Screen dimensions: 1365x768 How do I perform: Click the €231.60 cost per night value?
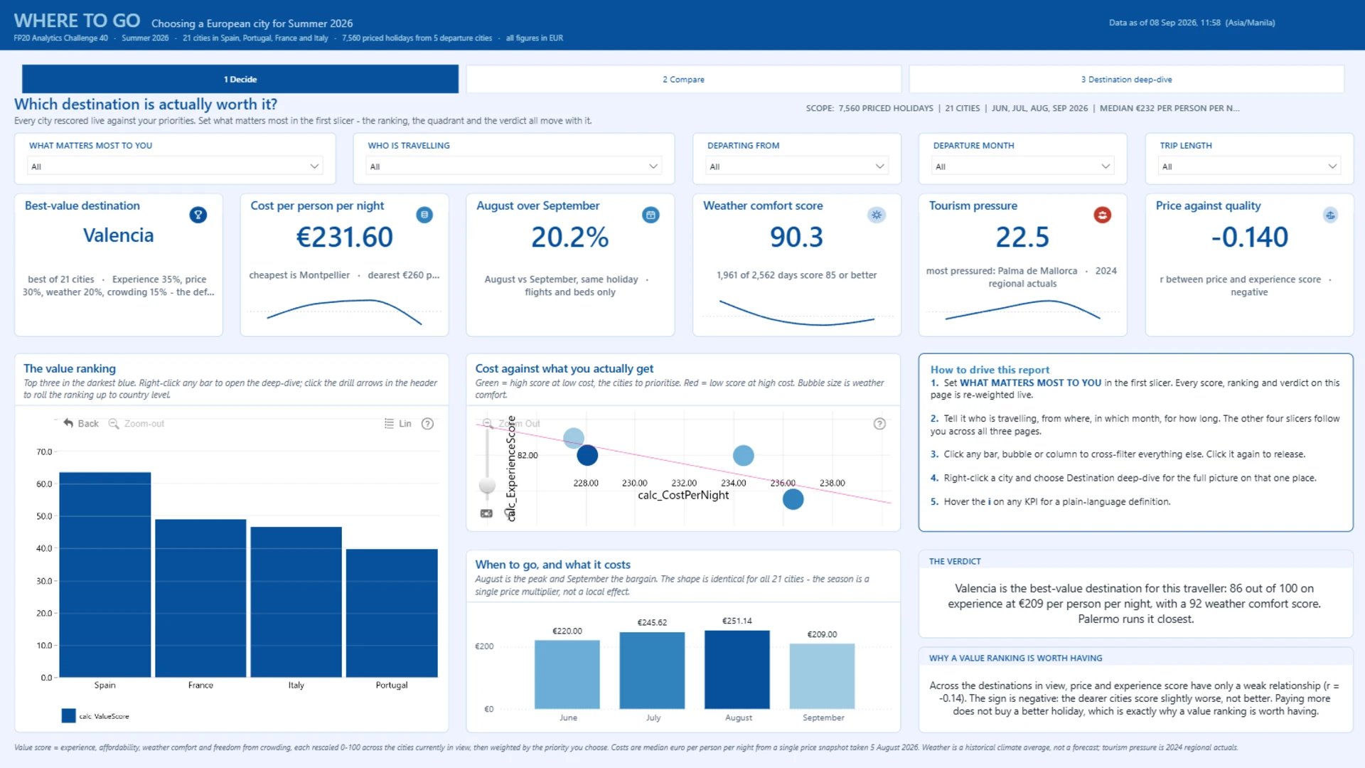click(345, 237)
